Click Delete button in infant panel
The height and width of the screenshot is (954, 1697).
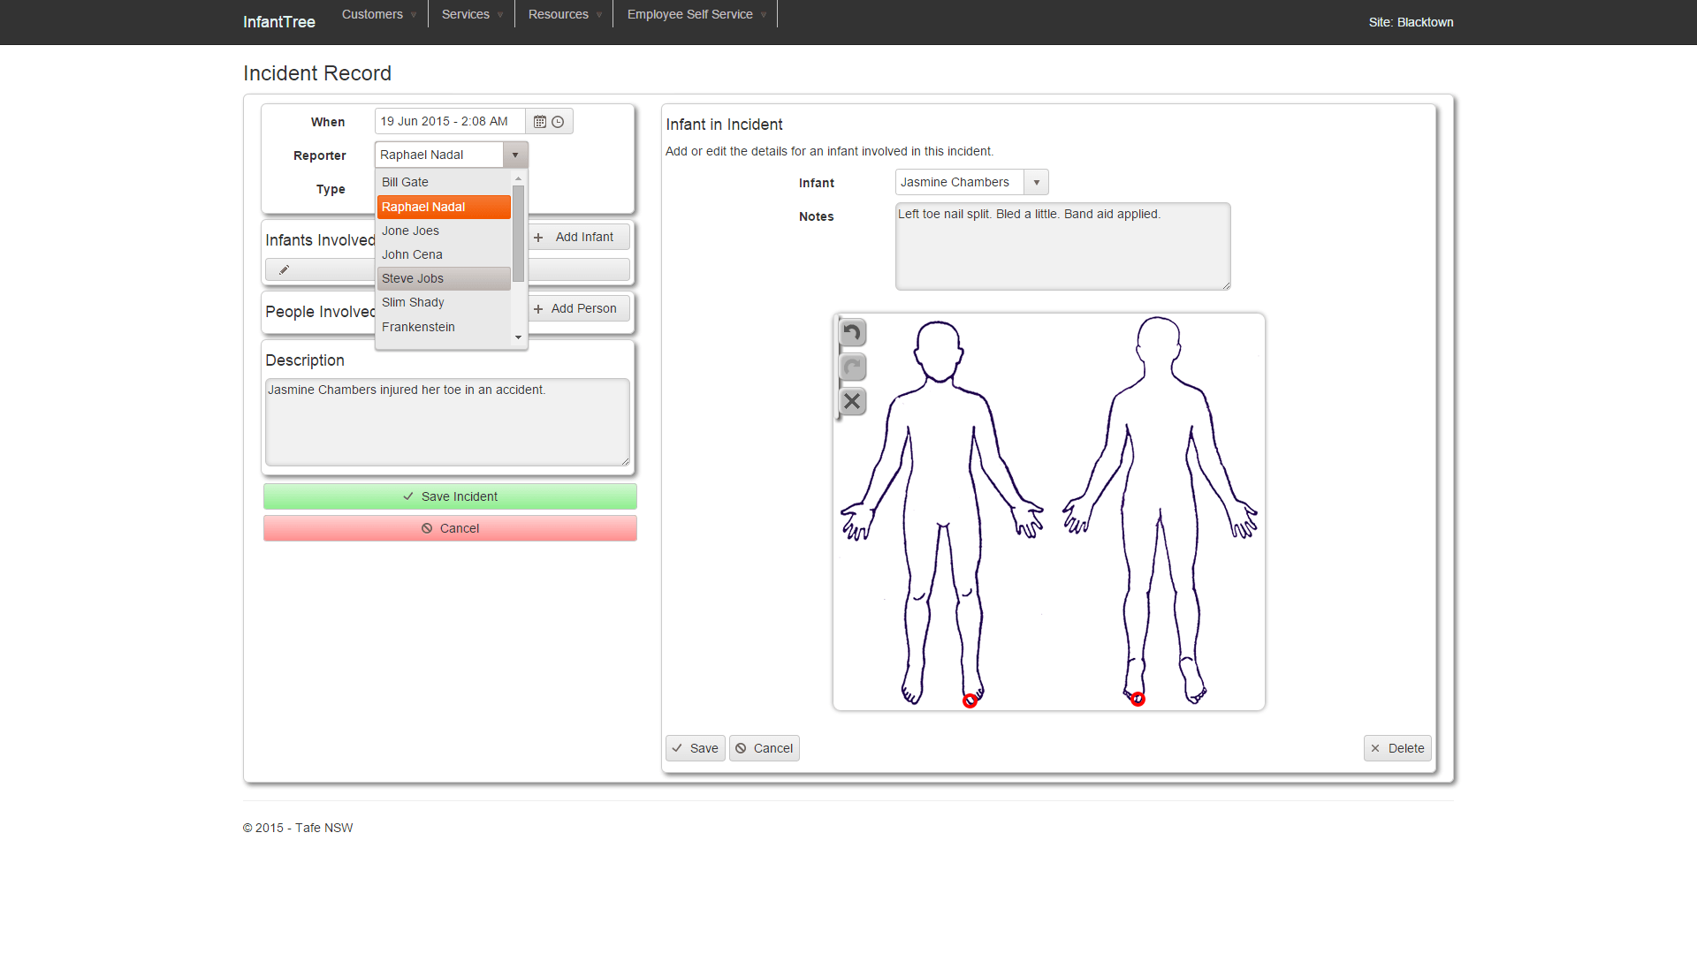click(x=1396, y=748)
